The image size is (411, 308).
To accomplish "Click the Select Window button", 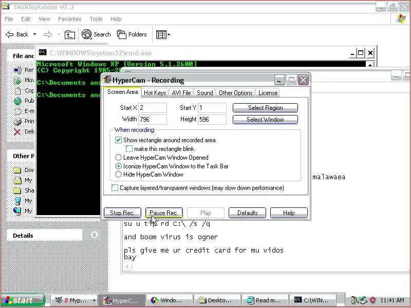I will coord(265,120).
